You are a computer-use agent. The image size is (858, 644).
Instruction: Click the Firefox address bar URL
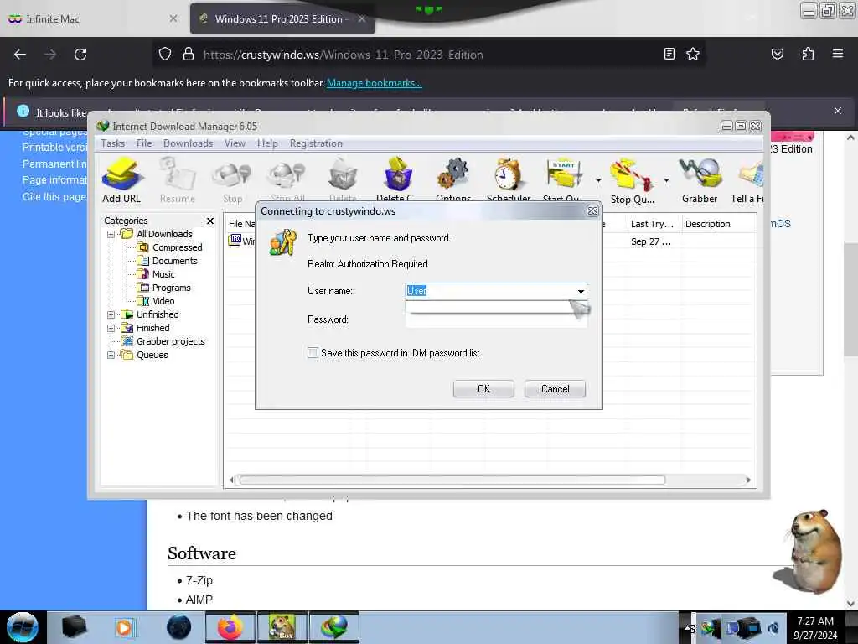tap(343, 55)
